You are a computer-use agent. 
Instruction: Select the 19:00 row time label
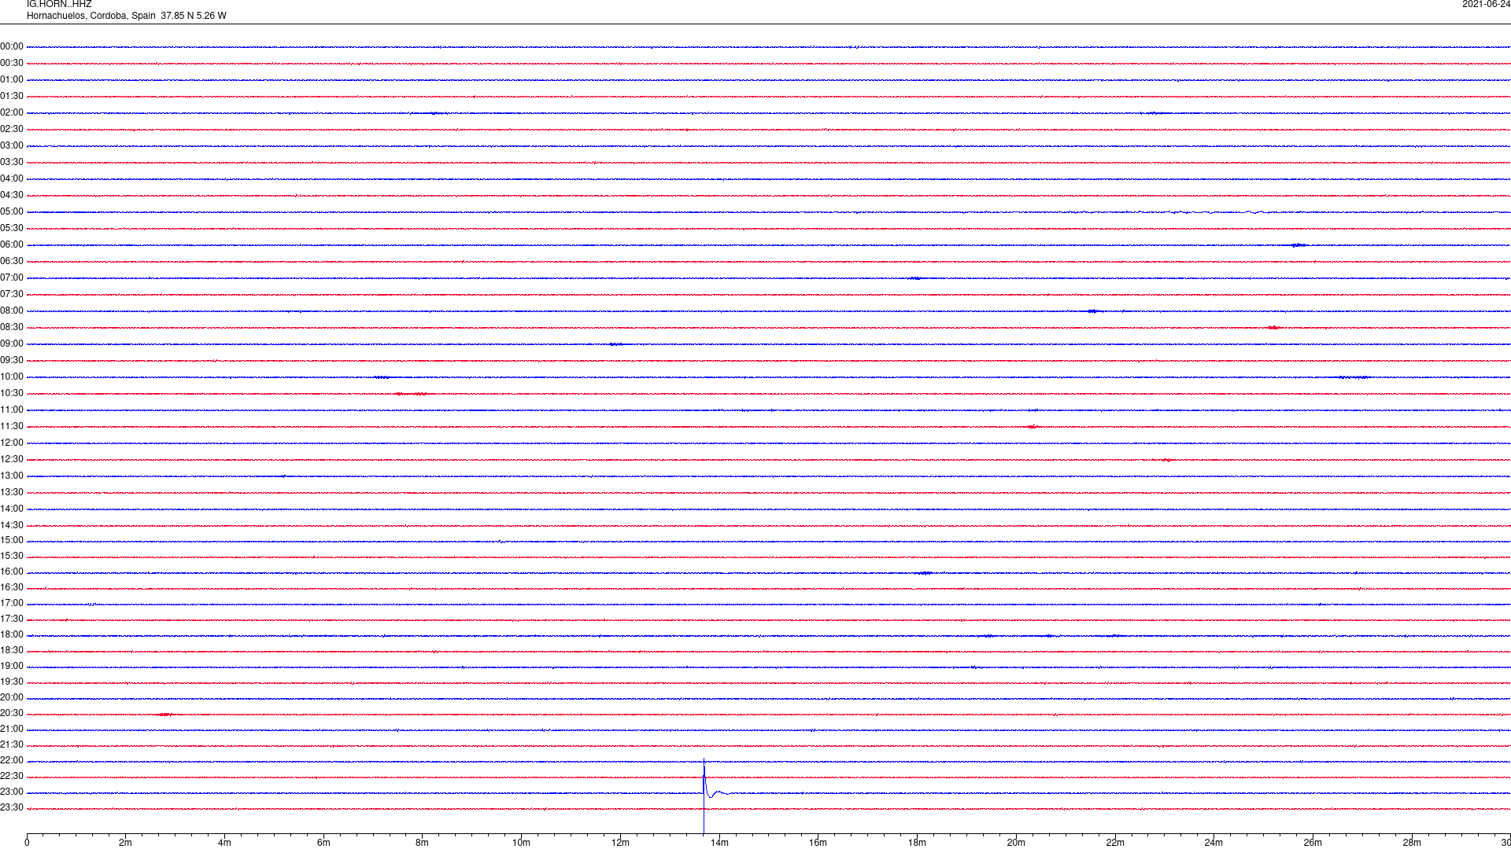[x=12, y=666]
